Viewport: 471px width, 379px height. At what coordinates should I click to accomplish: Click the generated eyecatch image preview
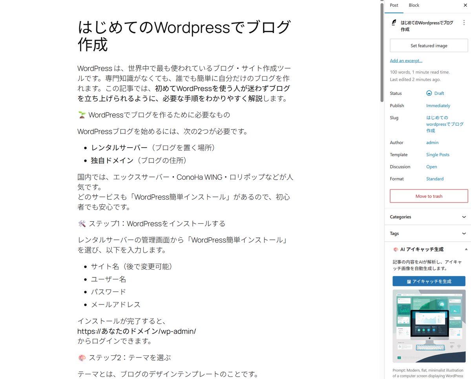429,326
